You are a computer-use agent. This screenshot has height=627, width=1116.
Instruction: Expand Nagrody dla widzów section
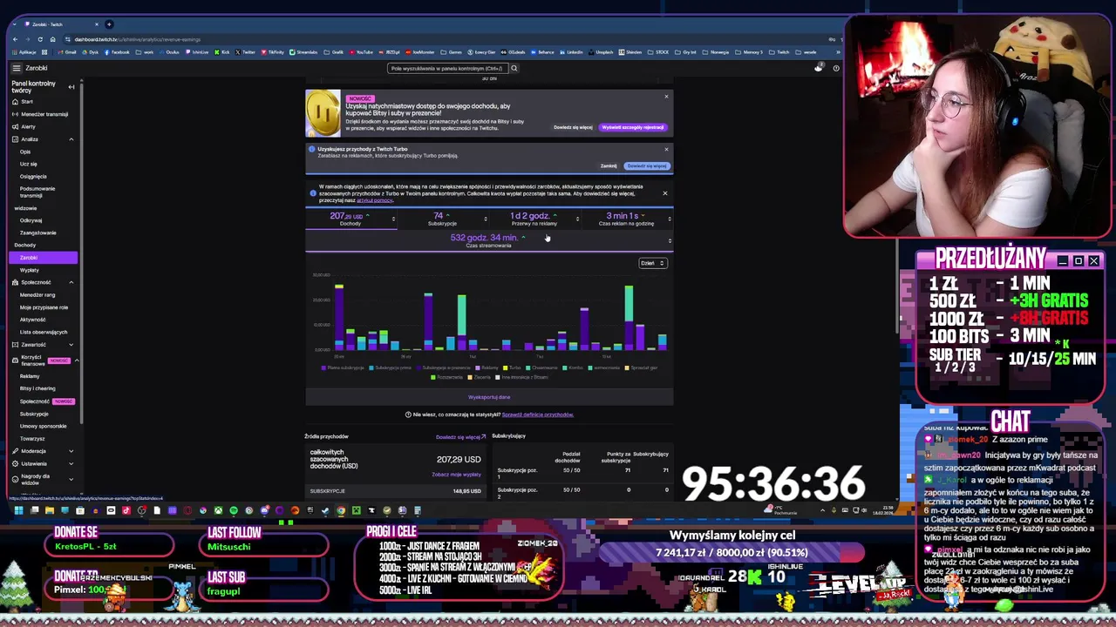(x=71, y=479)
